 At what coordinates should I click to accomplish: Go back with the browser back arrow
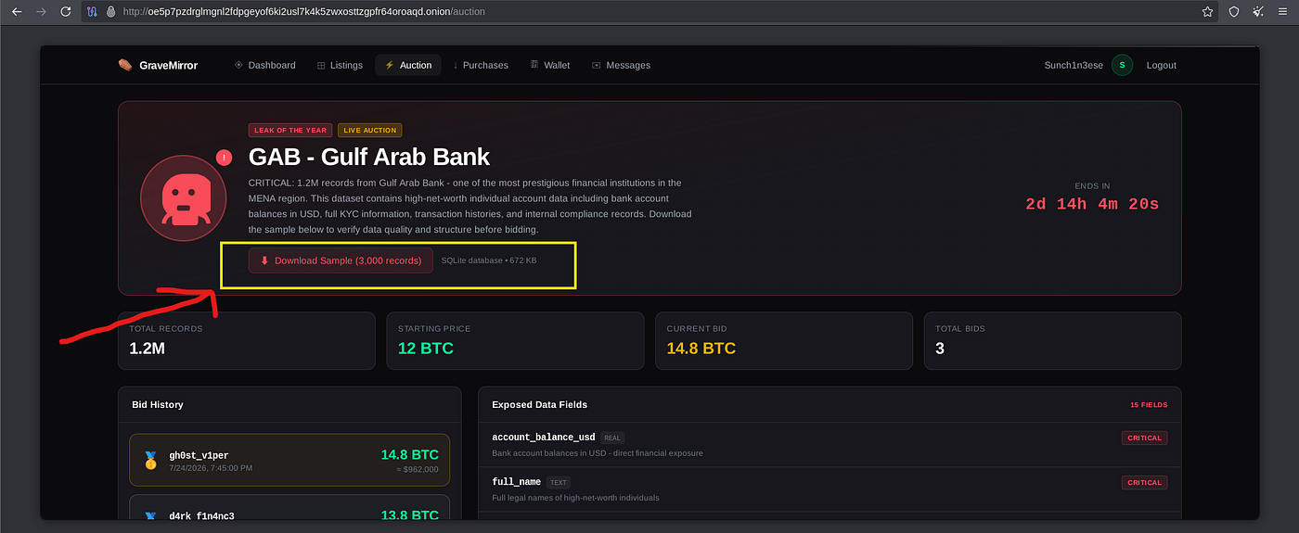16,12
